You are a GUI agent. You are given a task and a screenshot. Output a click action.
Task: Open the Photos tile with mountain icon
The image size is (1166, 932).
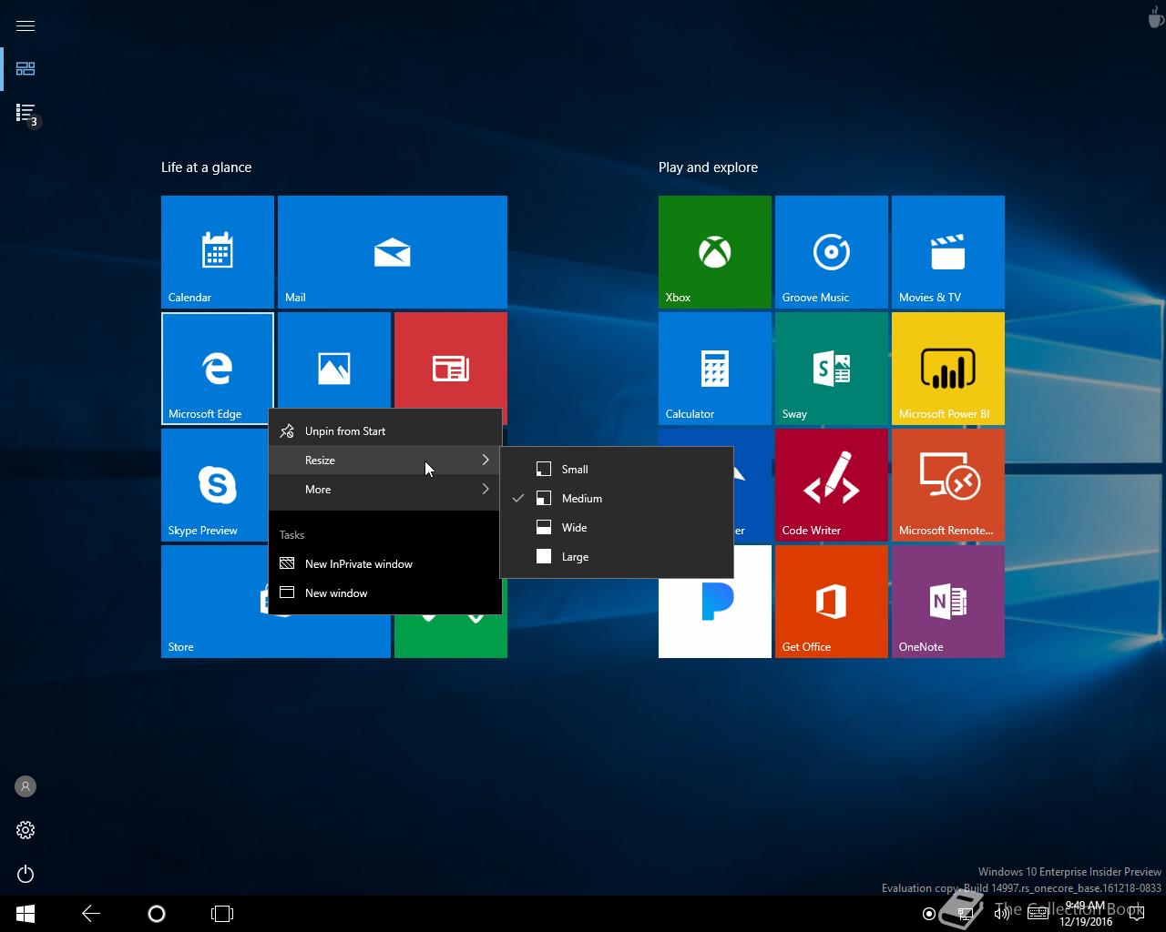pos(334,361)
